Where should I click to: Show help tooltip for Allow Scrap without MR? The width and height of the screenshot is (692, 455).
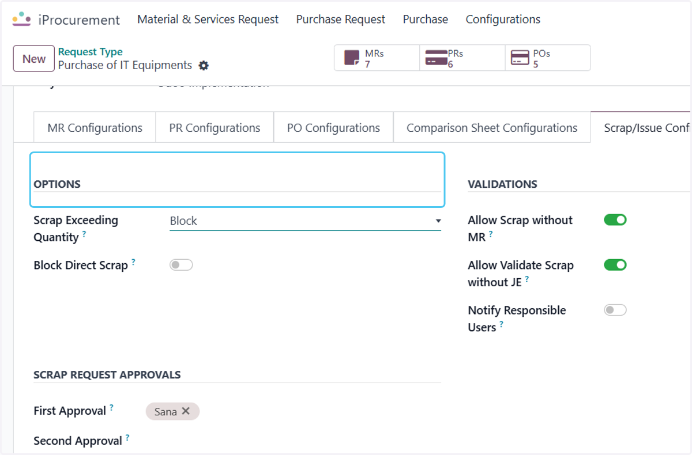(491, 234)
